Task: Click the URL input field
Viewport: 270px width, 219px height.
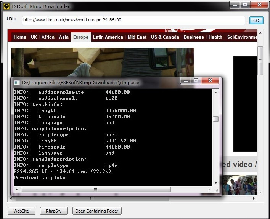Action: (x=133, y=20)
